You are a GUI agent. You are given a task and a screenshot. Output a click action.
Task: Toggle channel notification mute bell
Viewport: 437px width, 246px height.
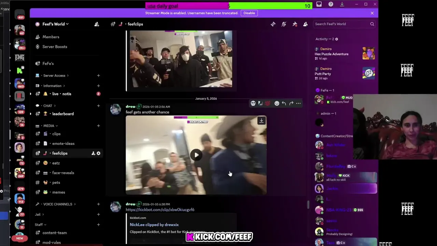coord(284,24)
